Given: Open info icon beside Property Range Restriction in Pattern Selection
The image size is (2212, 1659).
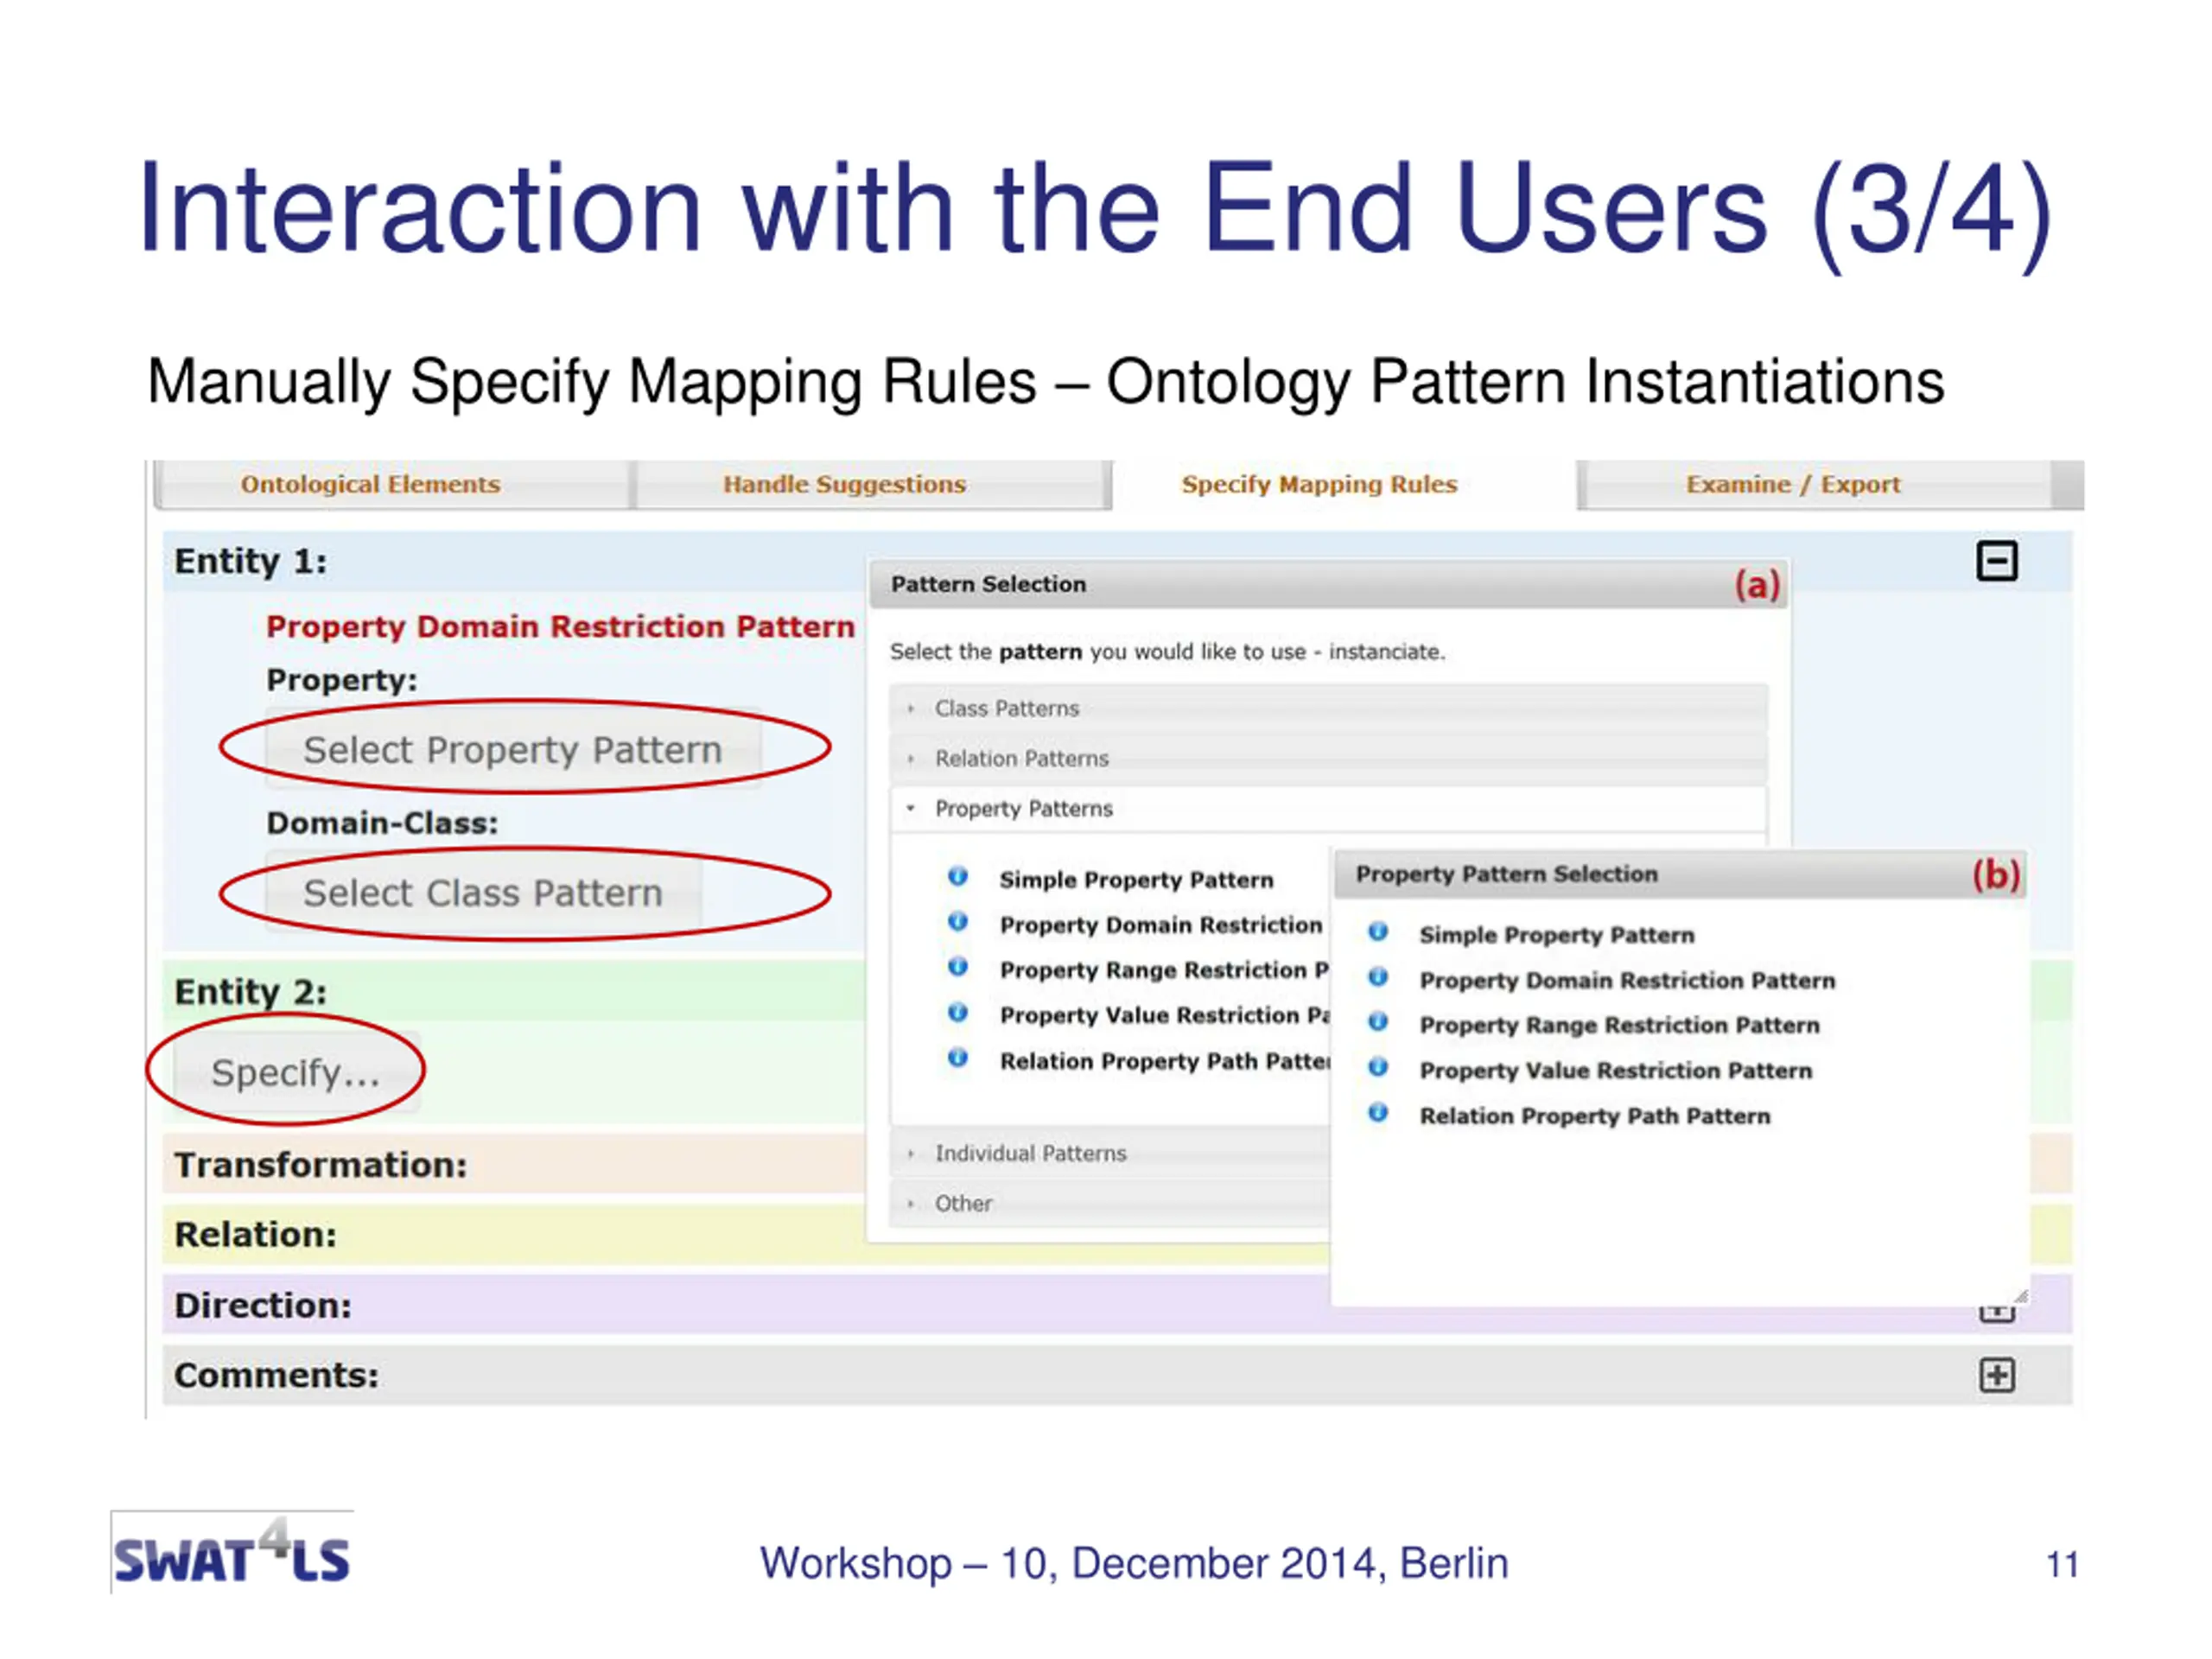Looking at the screenshot, I should coord(957,967).
